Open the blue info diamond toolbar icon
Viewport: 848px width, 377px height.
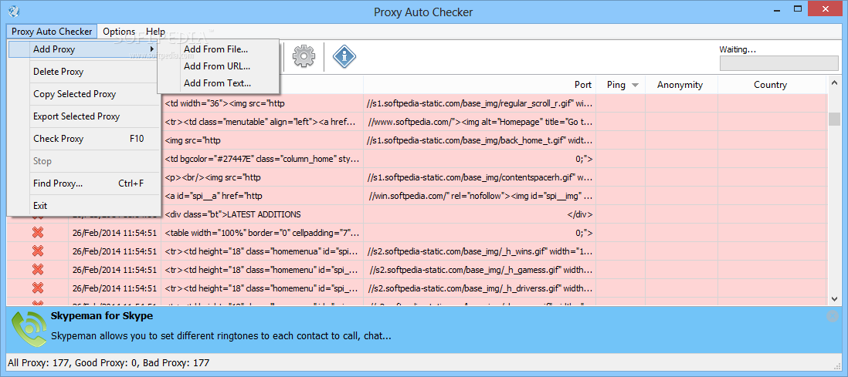[344, 56]
